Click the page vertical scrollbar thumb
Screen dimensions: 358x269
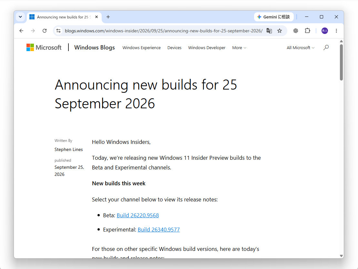(341, 62)
